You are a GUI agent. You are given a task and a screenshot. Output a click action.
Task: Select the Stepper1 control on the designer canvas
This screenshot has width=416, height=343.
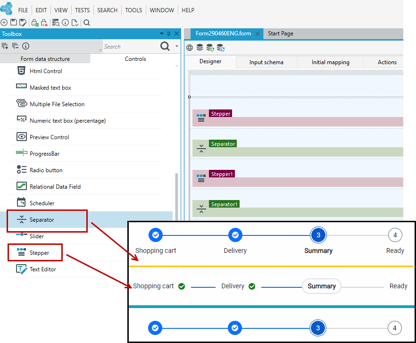tap(298, 178)
